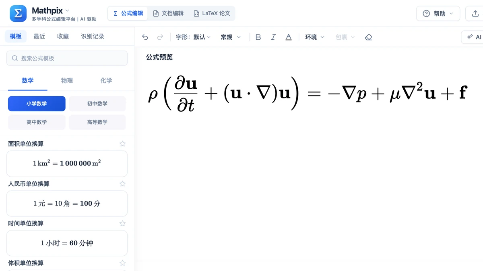Select the 收藏 sidebar tab
Screen dimensions: 483x271
[63, 36]
